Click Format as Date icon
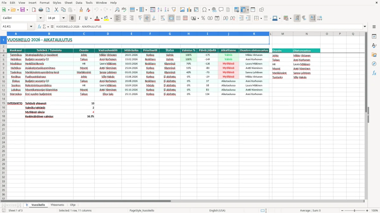Screen dimensions: 380x213 (217, 18)
